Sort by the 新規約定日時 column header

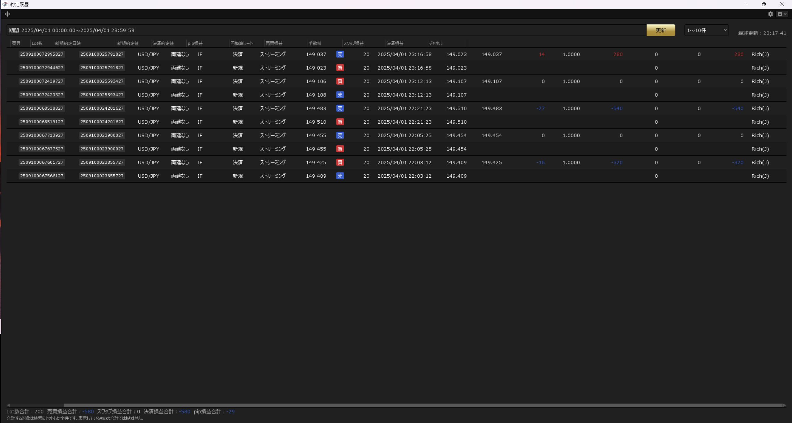[68, 43]
